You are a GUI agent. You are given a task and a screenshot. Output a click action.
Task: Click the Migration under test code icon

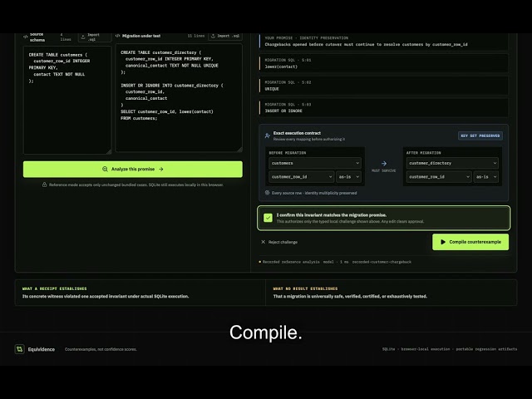point(118,36)
